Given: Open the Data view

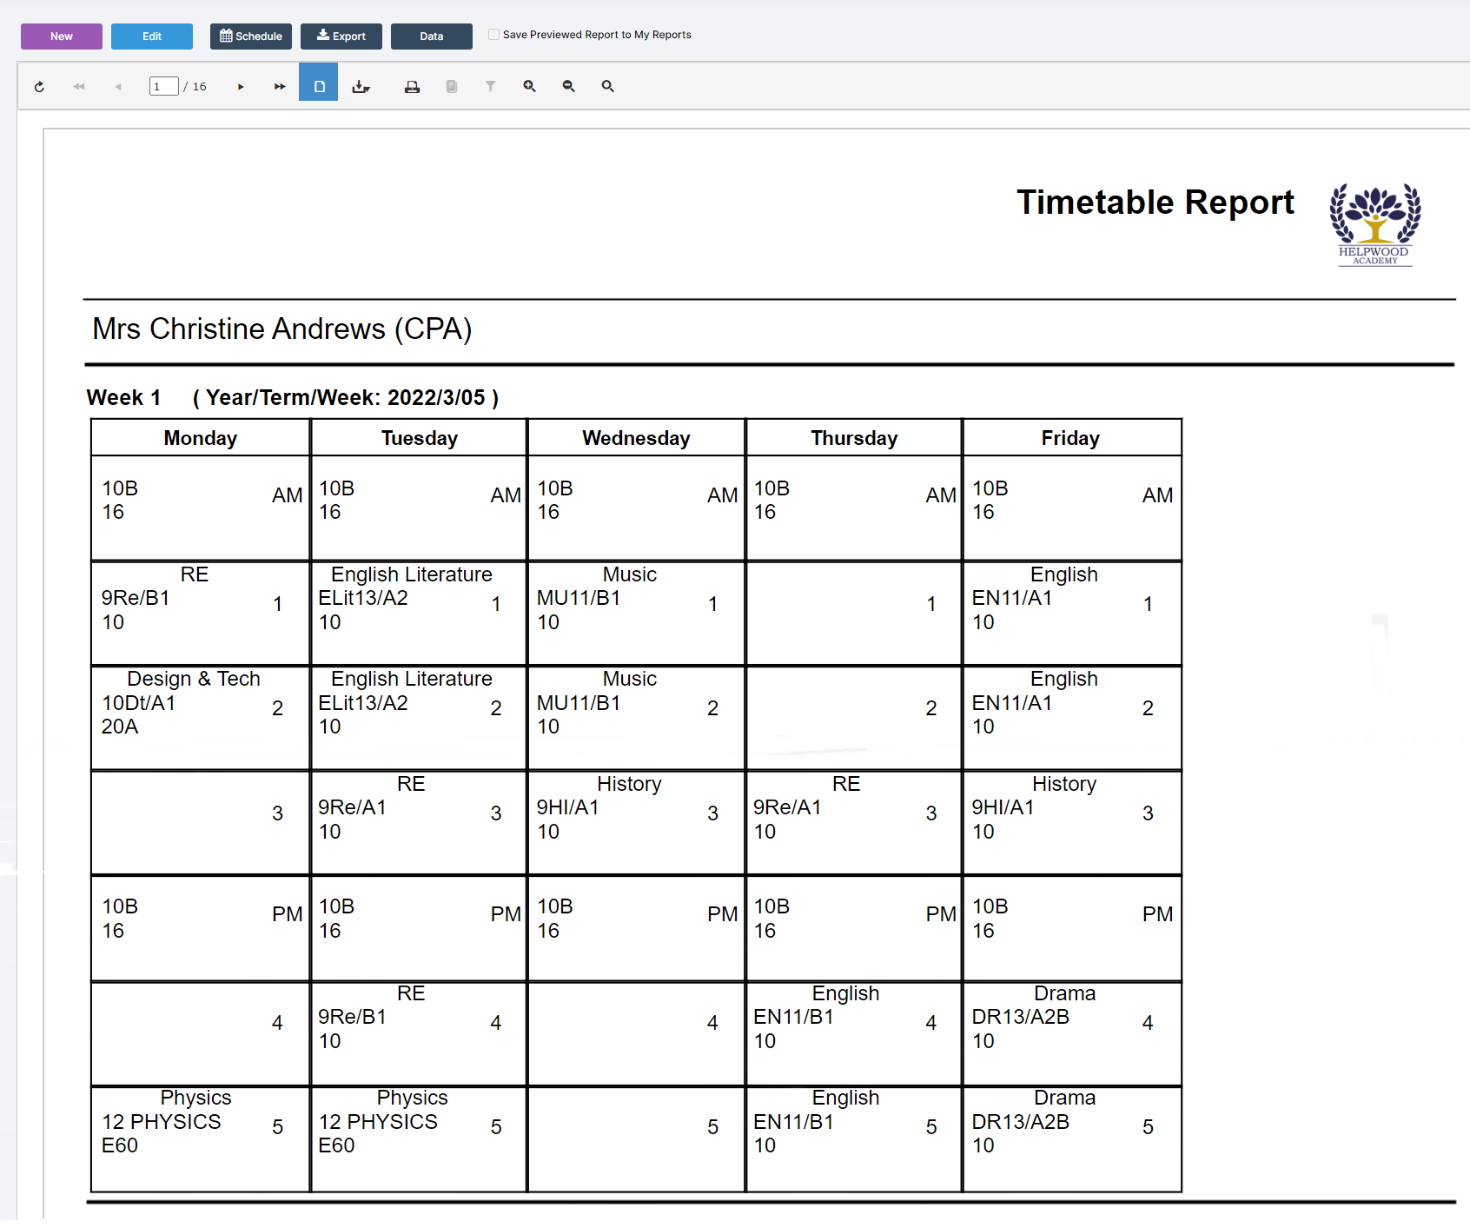Looking at the screenshot, I should 431,36.
